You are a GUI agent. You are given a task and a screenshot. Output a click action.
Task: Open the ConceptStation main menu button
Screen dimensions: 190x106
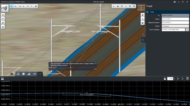point(5,8)
